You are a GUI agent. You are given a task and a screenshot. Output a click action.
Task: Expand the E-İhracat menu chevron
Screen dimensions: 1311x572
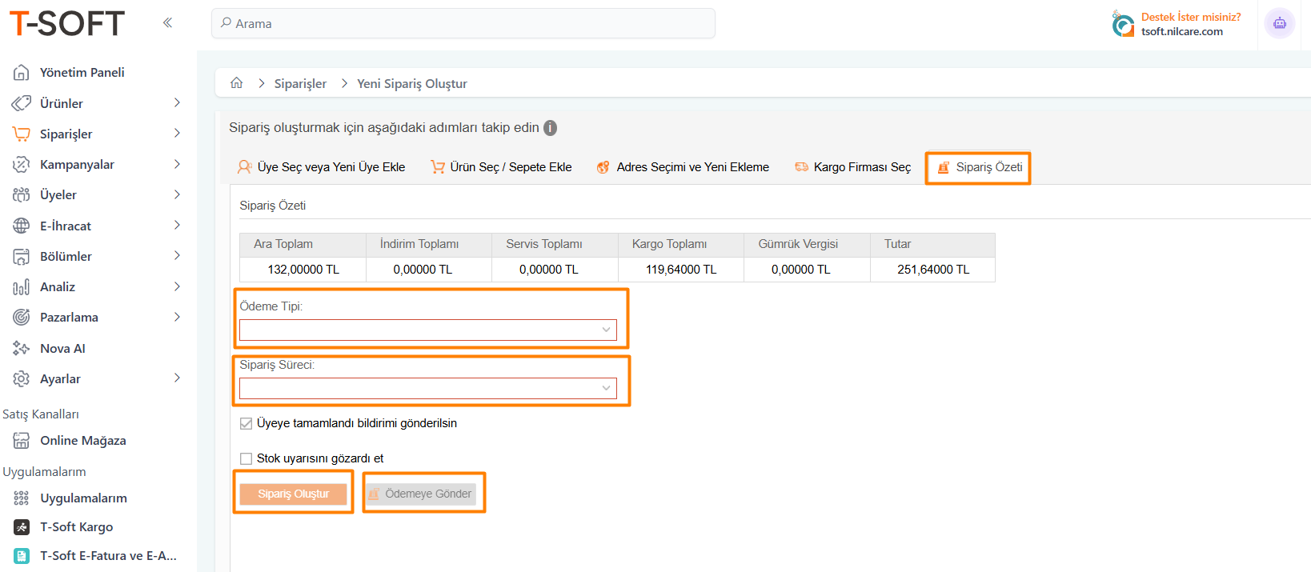click(177, 225)
